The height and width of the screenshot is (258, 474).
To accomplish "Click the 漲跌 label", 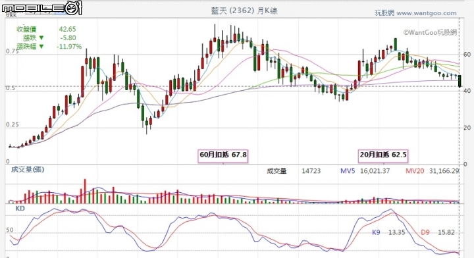I will 30,38.
